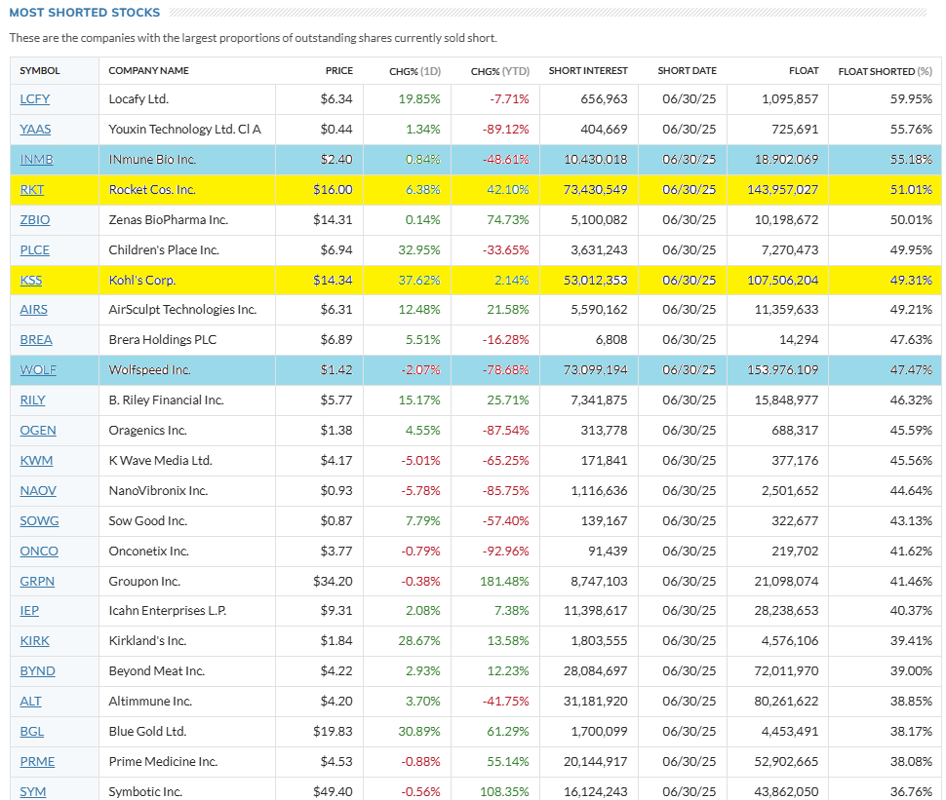Viewport: 946px width, 800px height.
Task: Click the PRICE column header
Action: click(339, 70)
